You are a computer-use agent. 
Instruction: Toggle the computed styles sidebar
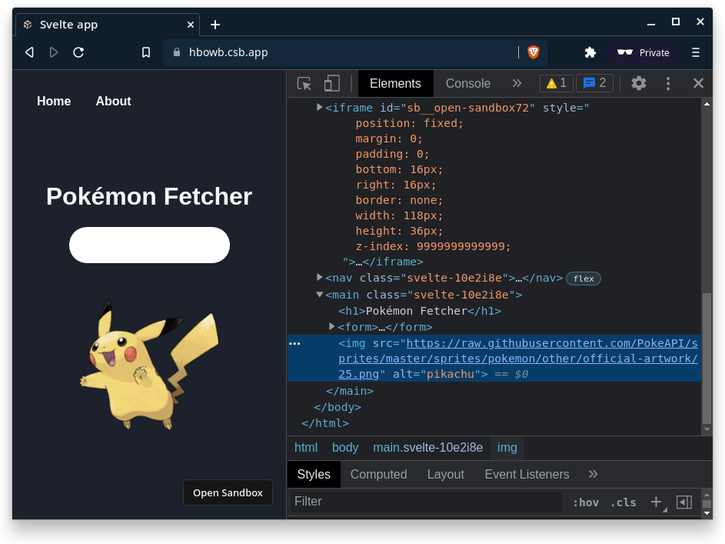[x=684, y=502]
